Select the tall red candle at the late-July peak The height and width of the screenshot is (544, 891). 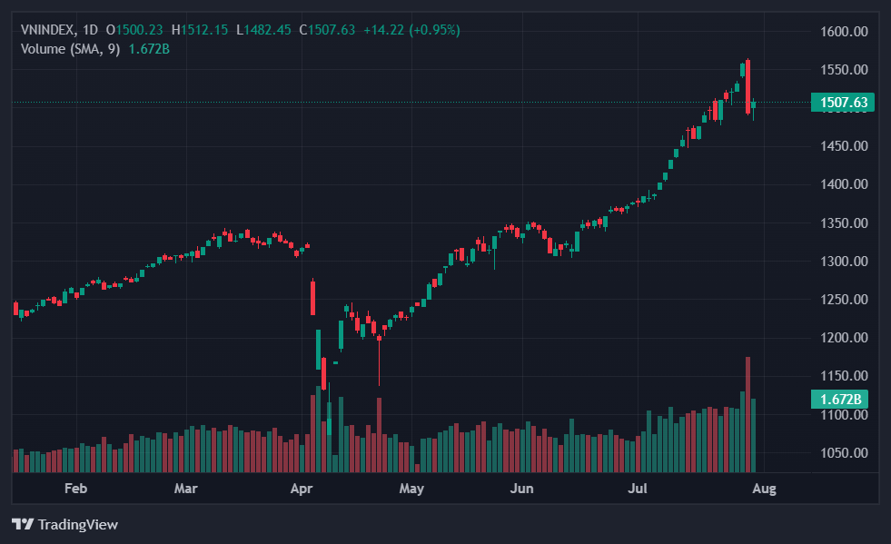(747, 87)
